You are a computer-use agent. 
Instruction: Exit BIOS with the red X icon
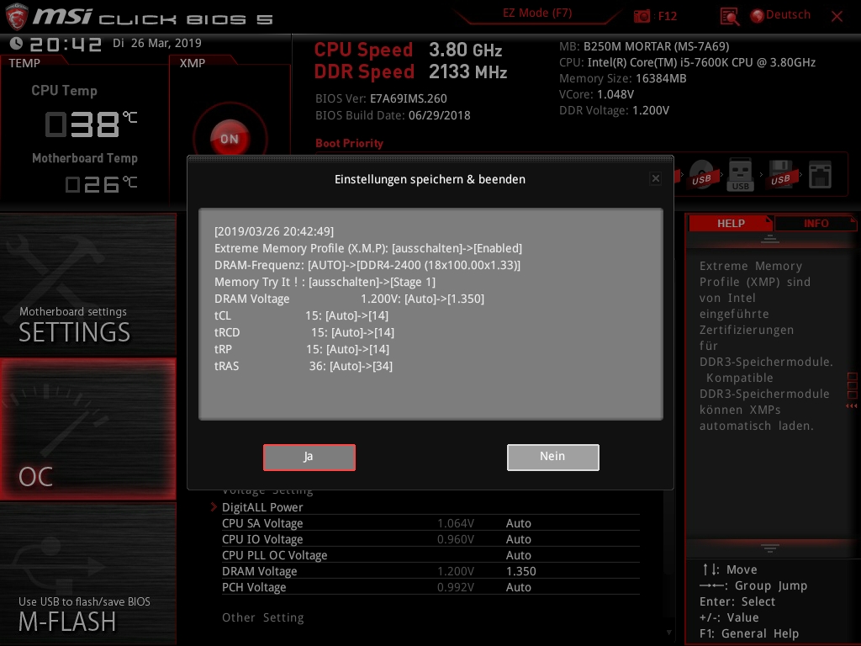pyautogui.click(x=837, y=17)
